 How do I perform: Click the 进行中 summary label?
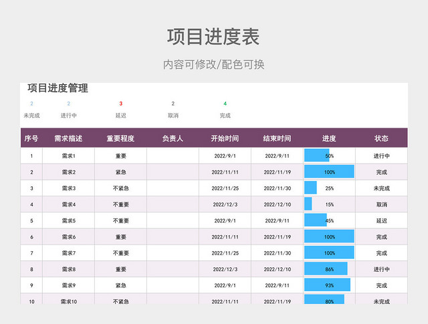pos(68,116)
